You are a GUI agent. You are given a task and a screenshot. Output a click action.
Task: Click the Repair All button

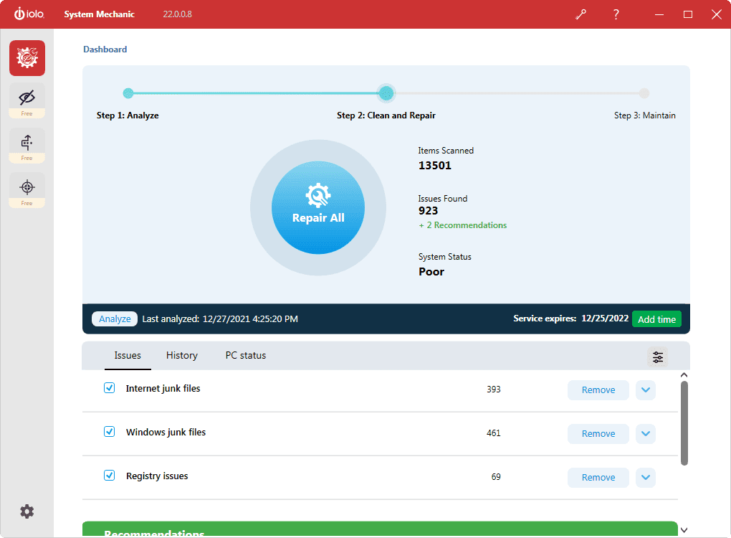[x=318, y=208]
